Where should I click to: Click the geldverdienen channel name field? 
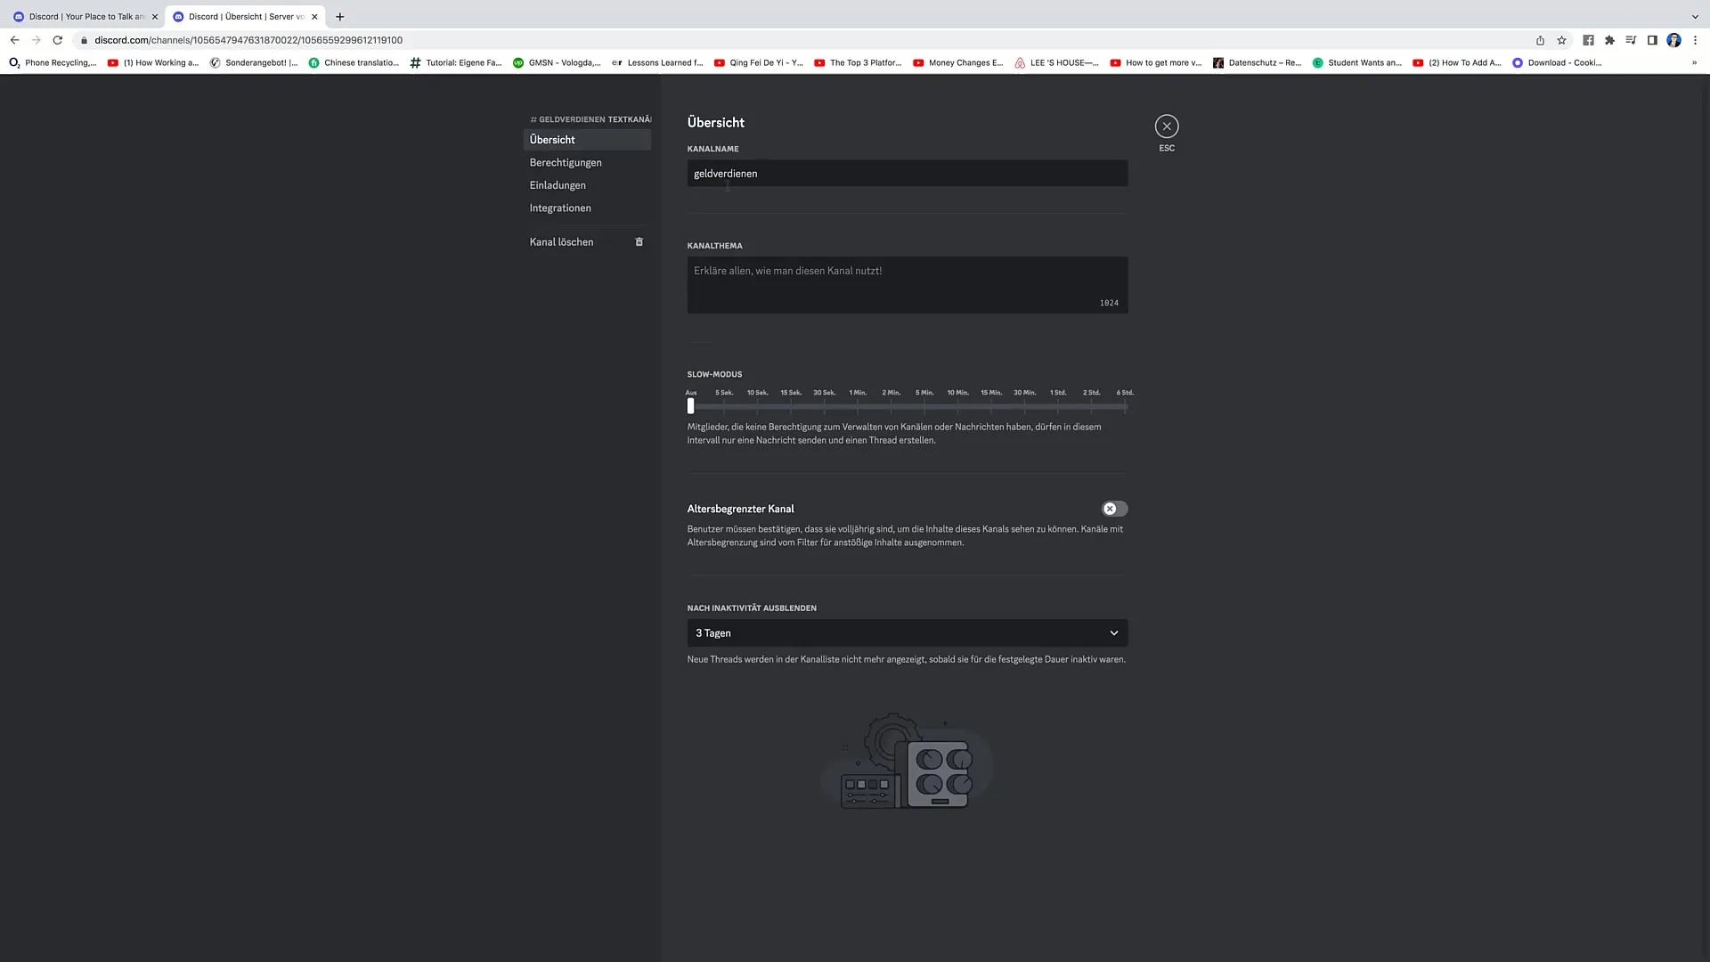tap(907, 173)
